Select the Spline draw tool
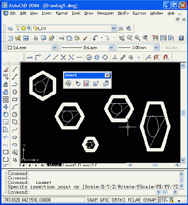The image size is (188, 205). click(x=15, y=130)
